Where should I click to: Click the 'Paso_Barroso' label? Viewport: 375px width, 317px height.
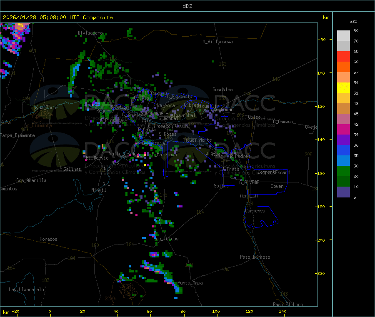(255, 257)
